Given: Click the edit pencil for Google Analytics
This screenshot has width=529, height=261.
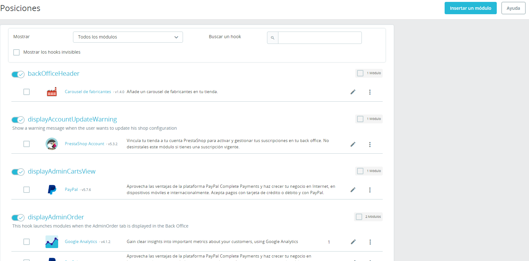Looking at the screenshot, I should (x=353, y=242).
